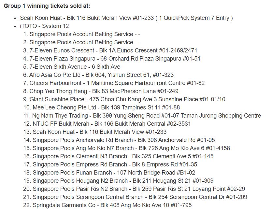The image size is (272, 213).
Task: Select the 7-Eleven Eunos Crescent entry
Action: [x=113, y=50]
